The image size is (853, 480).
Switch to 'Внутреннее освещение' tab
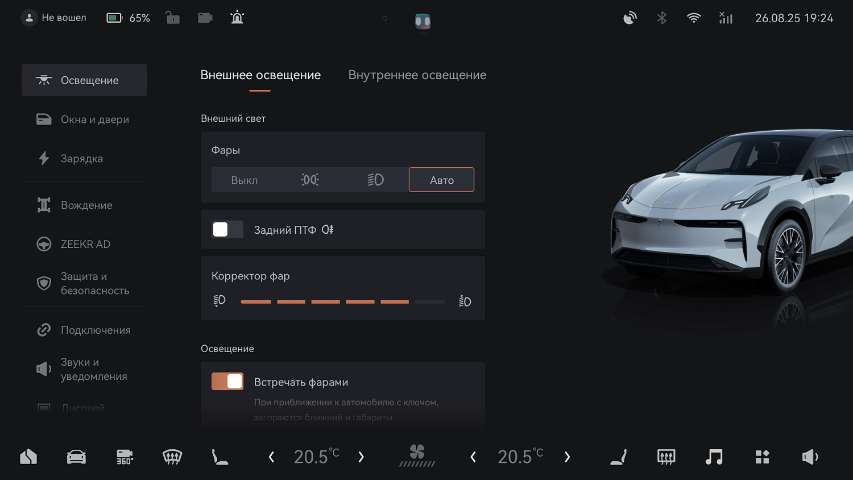(417, 75)
